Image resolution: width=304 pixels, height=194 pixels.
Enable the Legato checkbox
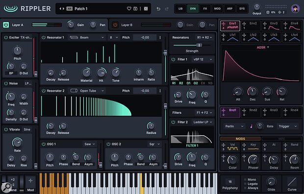[245, 184]
